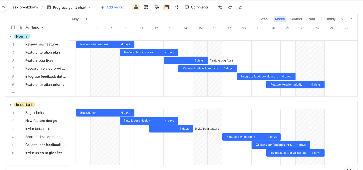Go to the next timeline period arrow
Image resolution: width=363 pixels, height=170 pixels.
[x=351, y=19]
